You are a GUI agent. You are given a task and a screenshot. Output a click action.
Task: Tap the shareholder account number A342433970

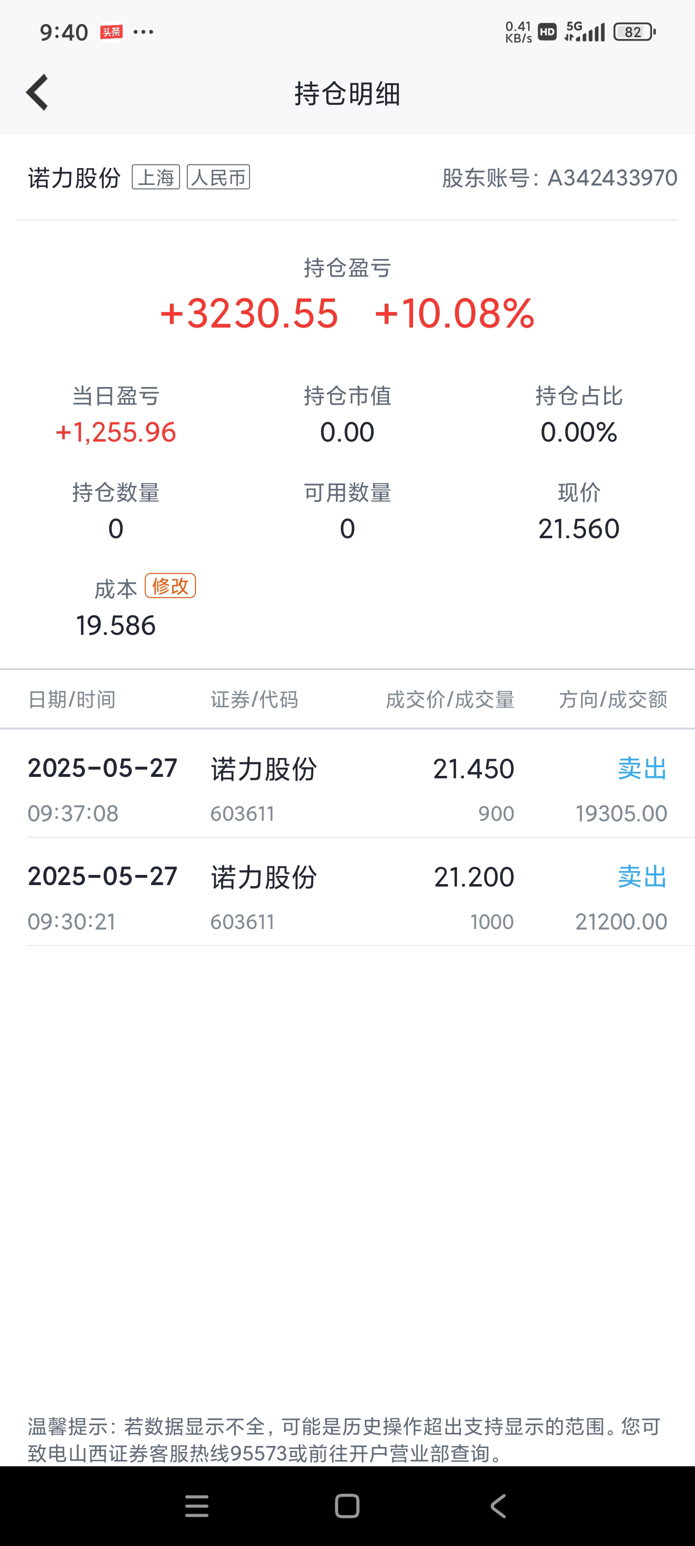coord(612,178)
